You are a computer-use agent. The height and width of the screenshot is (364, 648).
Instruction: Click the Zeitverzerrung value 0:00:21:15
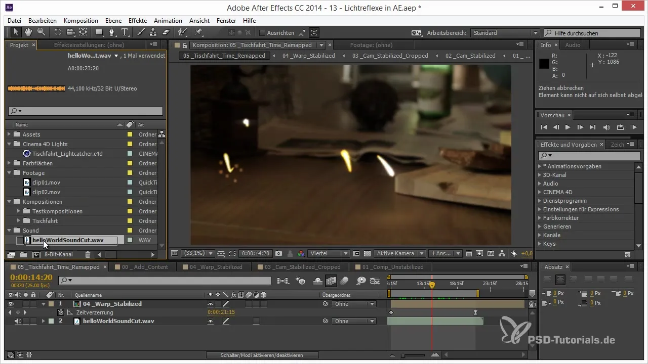click(x=221, y=312)
